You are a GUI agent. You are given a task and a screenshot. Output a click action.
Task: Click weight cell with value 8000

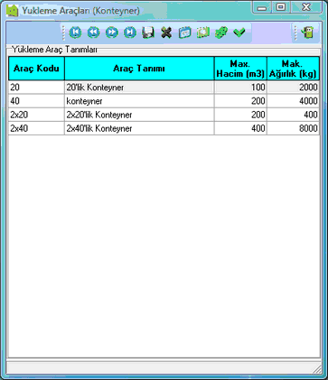click(x=293, y=128)
